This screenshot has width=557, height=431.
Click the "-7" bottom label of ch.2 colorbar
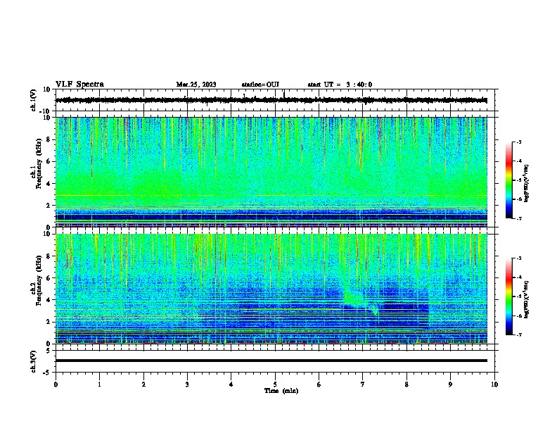pos(518,335)
